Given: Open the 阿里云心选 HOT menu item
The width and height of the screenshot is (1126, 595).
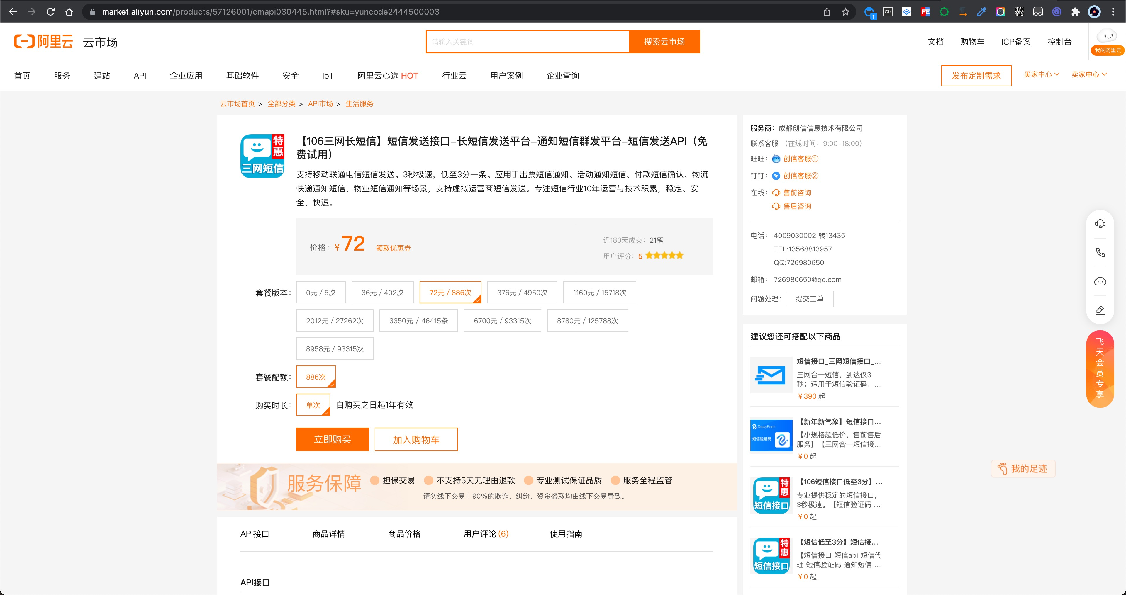Looking at the screenshot, I should tap(388, 76).
